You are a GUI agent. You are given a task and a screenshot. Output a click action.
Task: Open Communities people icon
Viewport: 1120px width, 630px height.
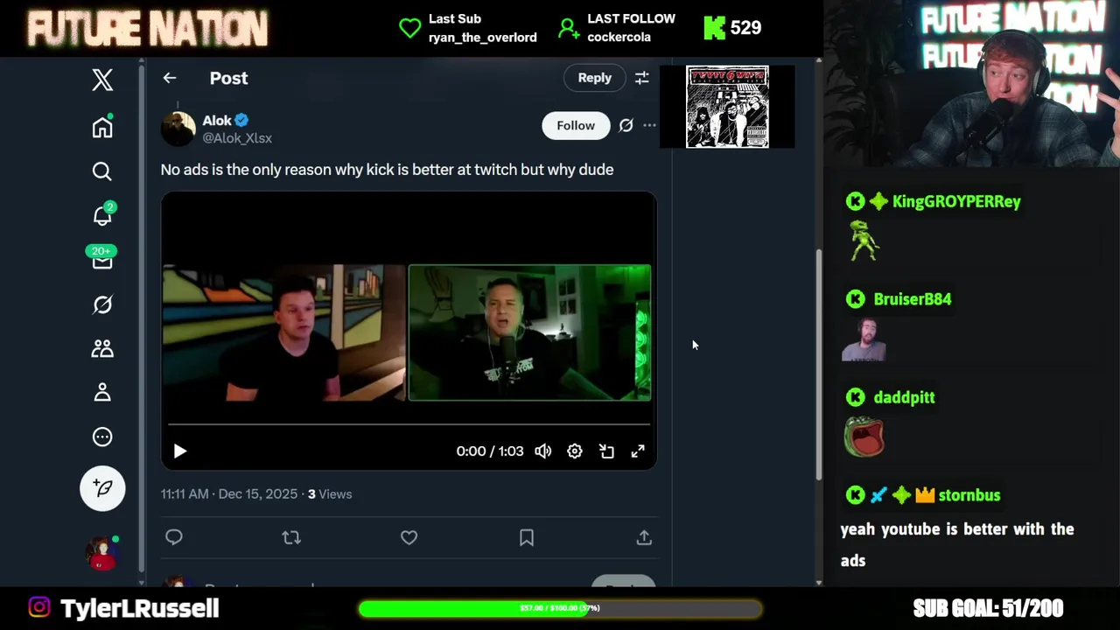pos(102,348)
